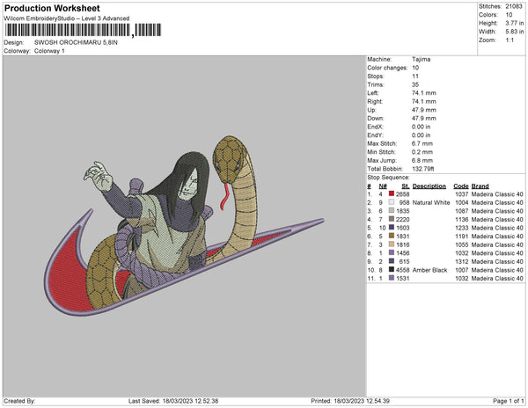Image resolution: width=528 pixels, height=408 pixels.
Task: Click the Machine value 'Tajima'
Action: tap(421, 59)
